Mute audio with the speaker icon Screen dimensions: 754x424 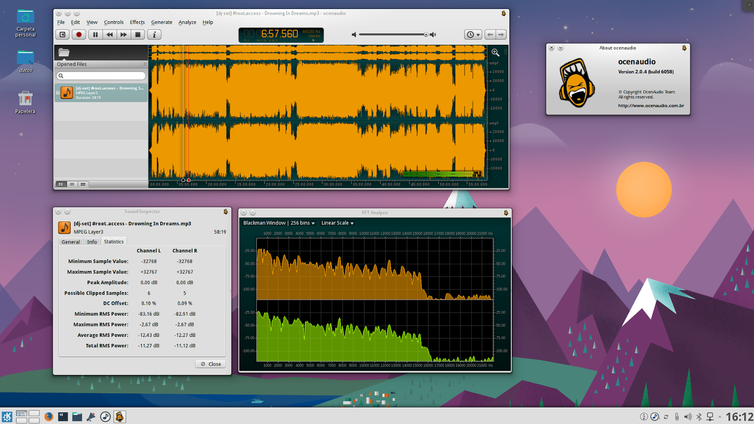click(353, 34)
